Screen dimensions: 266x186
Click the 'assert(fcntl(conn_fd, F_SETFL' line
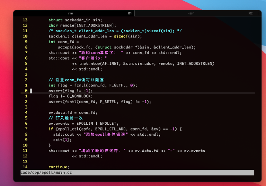tap(100, 101)
